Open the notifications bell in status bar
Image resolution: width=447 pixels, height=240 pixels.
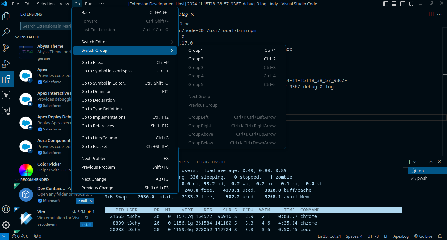point(440,236)
